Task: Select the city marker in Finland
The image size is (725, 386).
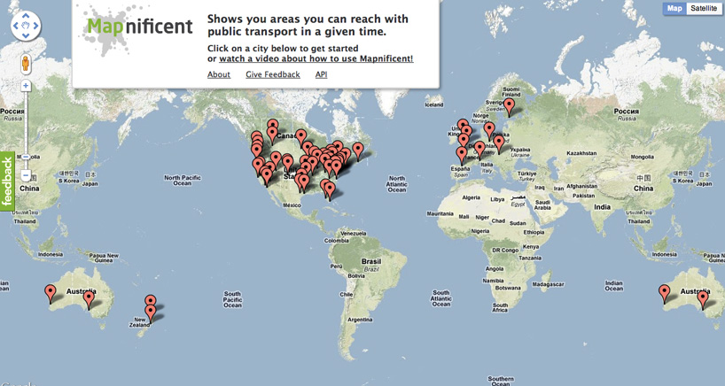Action: click(x=509, y=107)
